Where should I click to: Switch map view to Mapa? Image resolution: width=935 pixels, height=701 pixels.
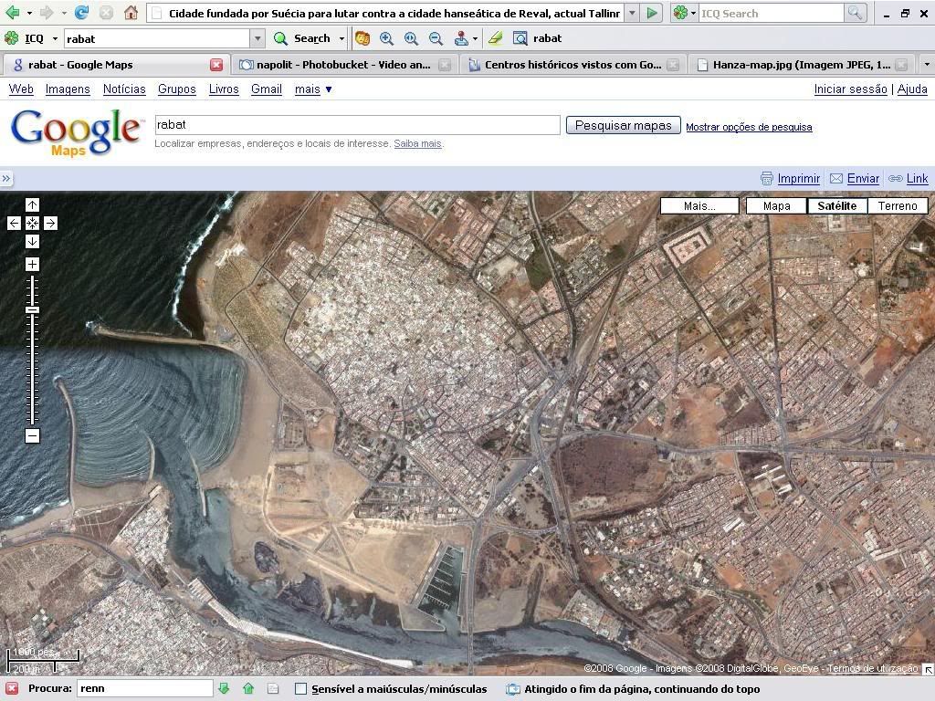pyautogui.click(x=776, y=205)
